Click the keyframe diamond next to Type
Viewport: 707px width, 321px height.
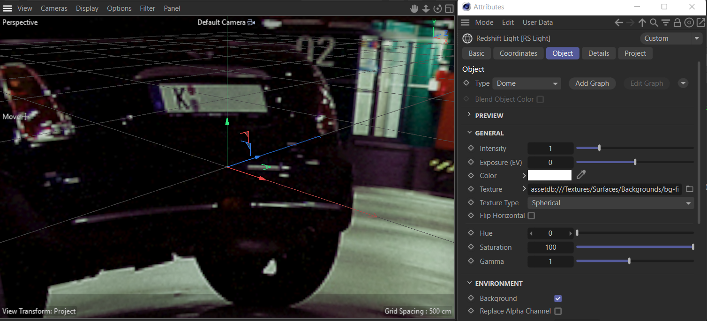coord(466,83)
